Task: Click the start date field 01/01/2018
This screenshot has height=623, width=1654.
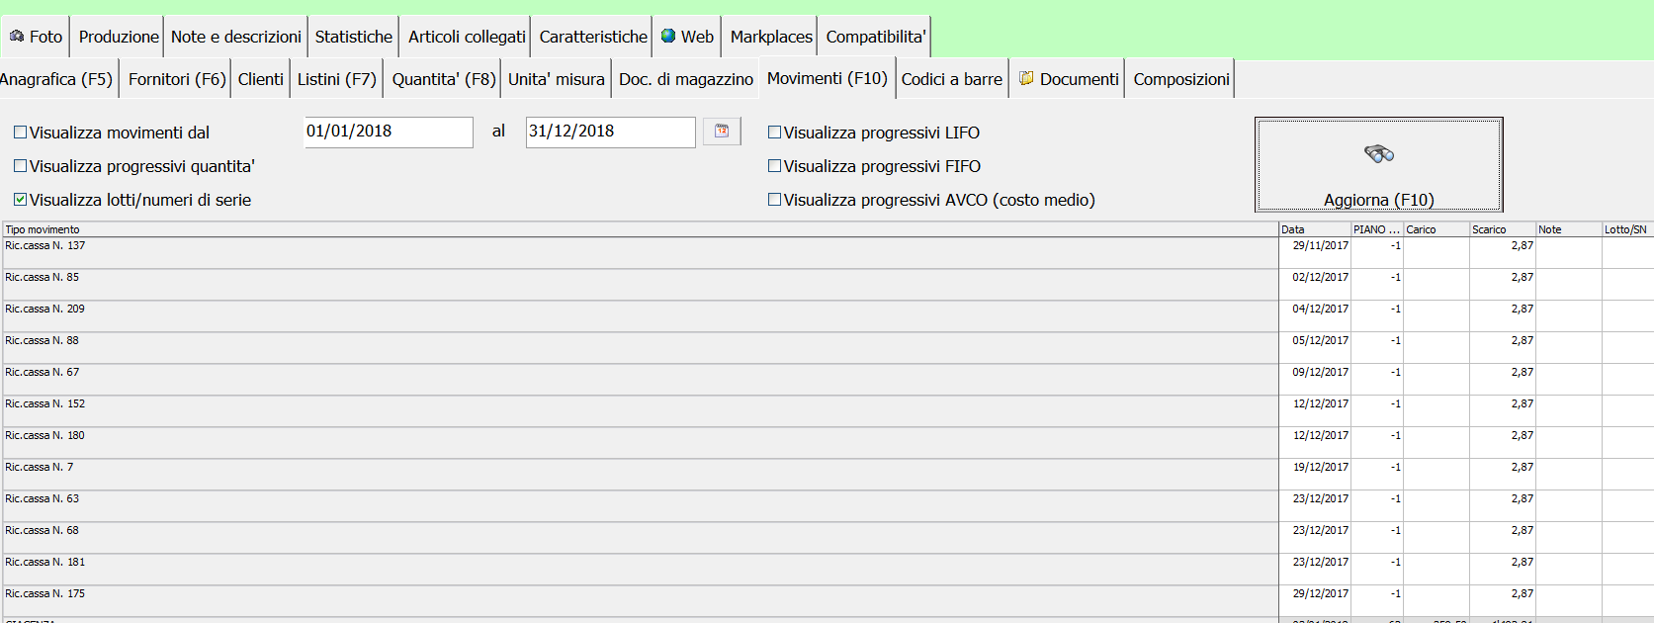Action: point(388,132)
